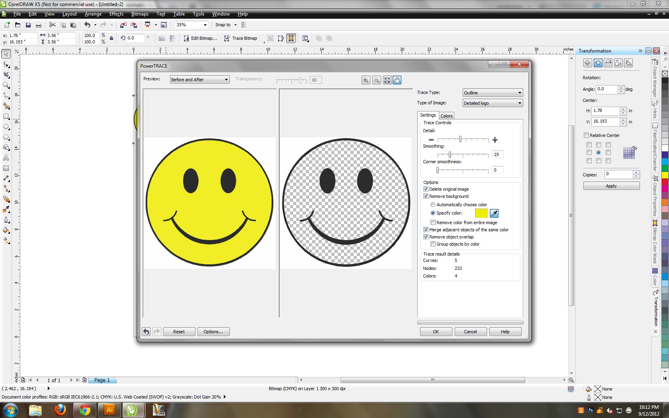The height and width of the screenshot is (418, 669).
Task: Uncheck Remove background option
Action: click(x=426, y=196)
